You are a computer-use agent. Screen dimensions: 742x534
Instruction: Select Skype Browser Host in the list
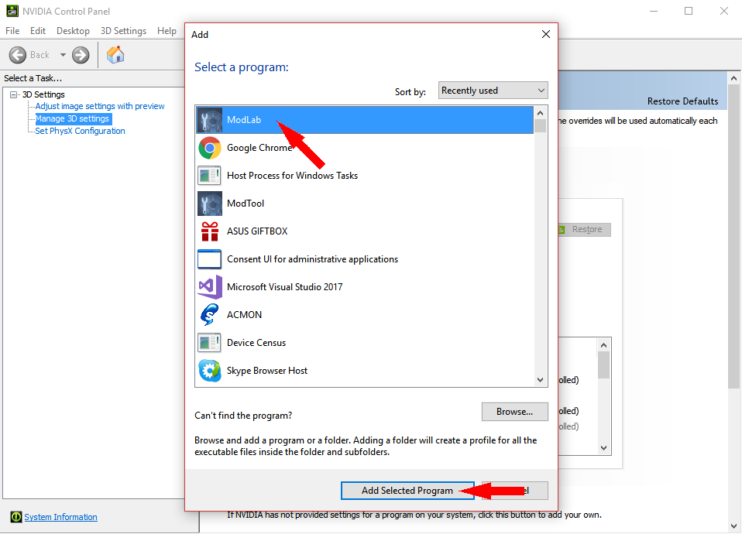click(x=364, y=371)
